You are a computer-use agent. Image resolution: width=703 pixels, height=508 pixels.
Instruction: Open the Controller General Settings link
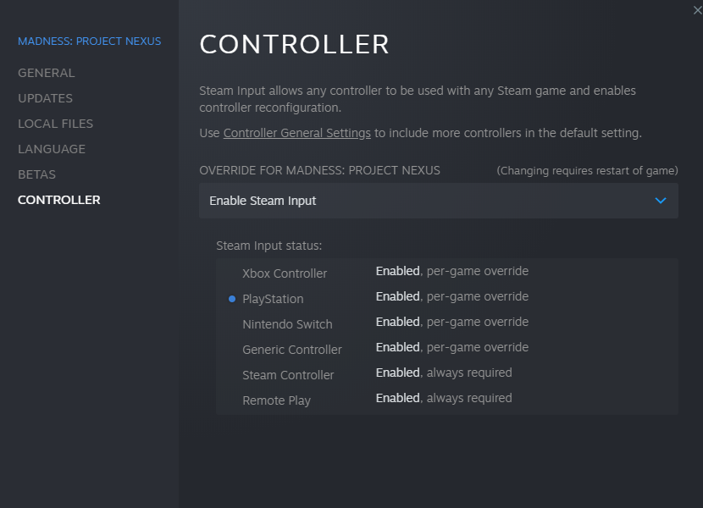coord(297,133)
